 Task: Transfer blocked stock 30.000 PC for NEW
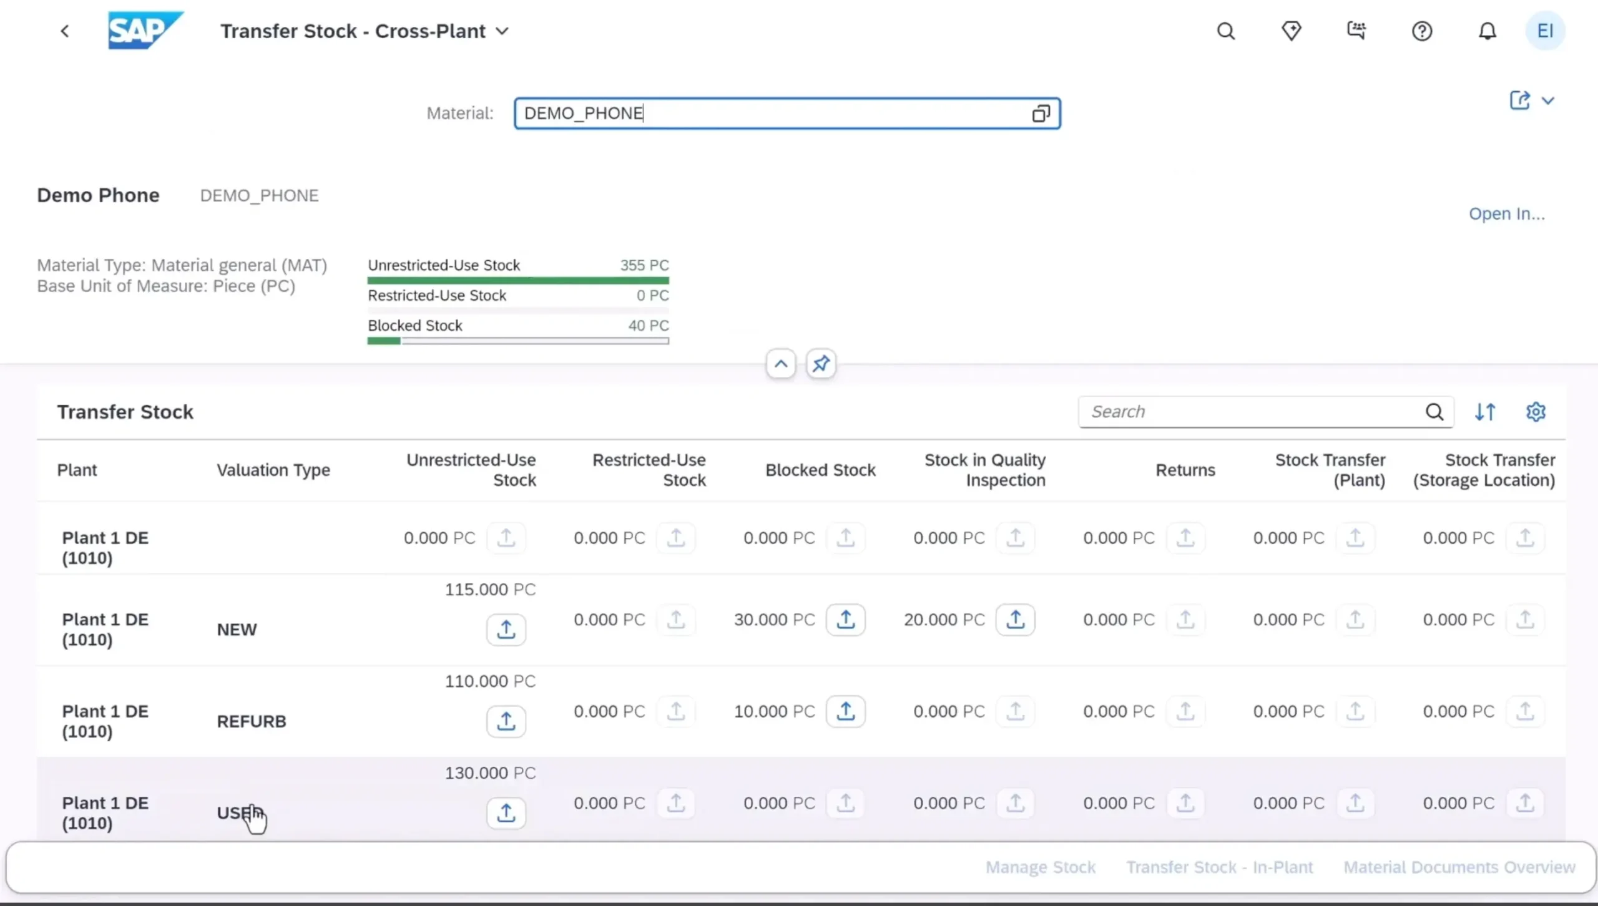(x=845, y=620)
